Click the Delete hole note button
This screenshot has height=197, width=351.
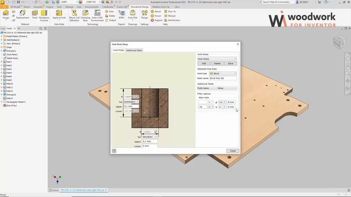pyautogui.click(x=217, y=63)
